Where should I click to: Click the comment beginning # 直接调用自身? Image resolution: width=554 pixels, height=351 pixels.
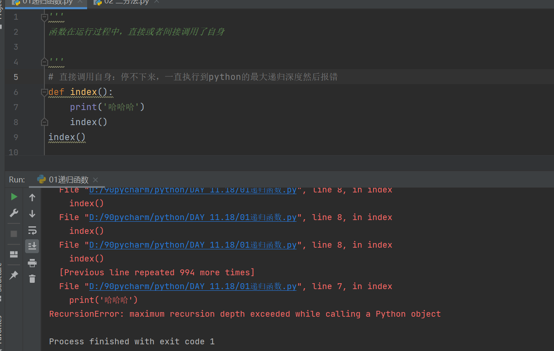click(193, 77)
